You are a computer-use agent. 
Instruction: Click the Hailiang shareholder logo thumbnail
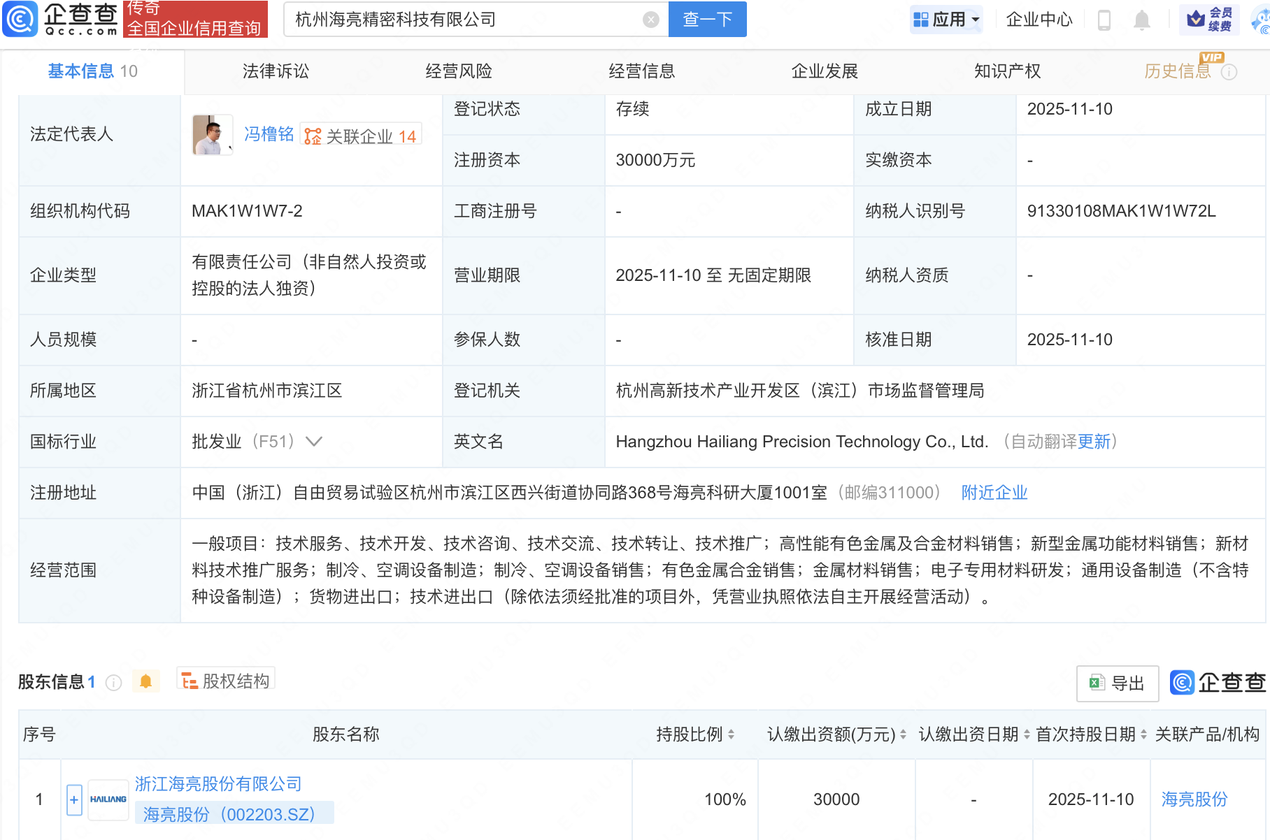108,799
